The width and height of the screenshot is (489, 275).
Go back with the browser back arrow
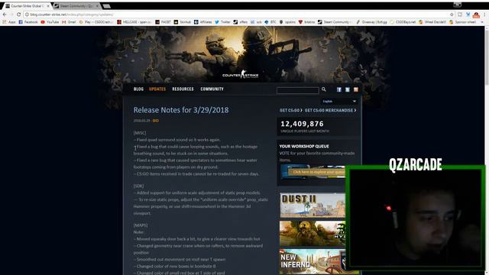pyautogui.click(x=5, y=15)
